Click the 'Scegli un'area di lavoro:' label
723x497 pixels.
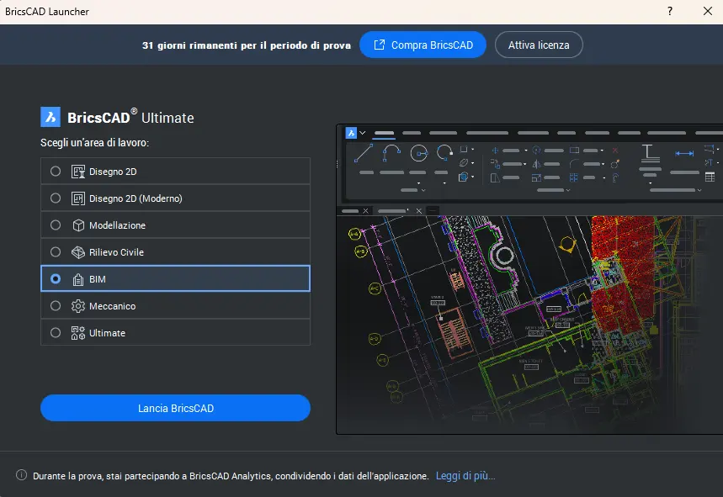point(94,143)
